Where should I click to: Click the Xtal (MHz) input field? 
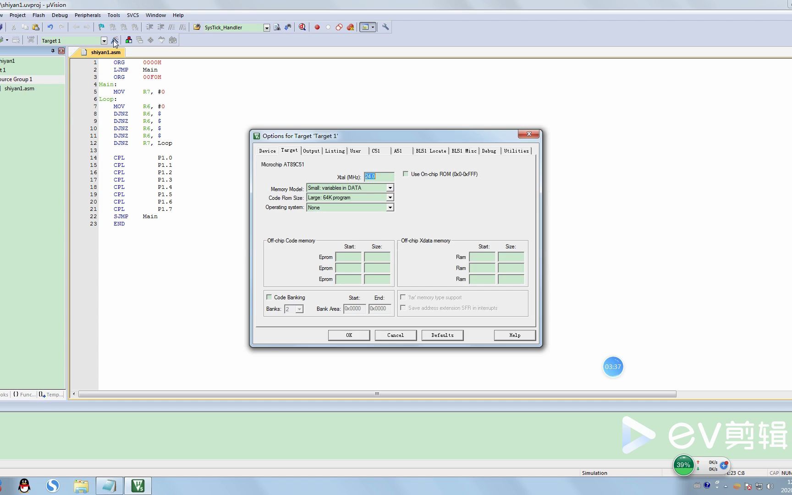click(379, 176)
